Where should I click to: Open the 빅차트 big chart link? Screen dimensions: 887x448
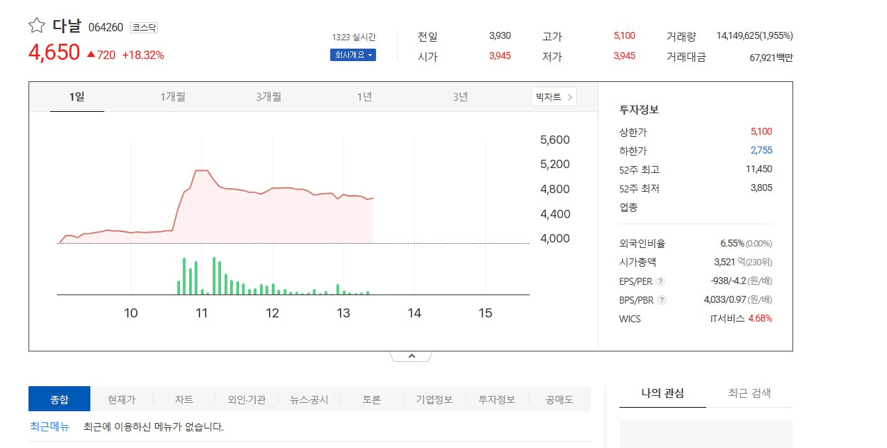pyautogui.click(x=554, y=97)
